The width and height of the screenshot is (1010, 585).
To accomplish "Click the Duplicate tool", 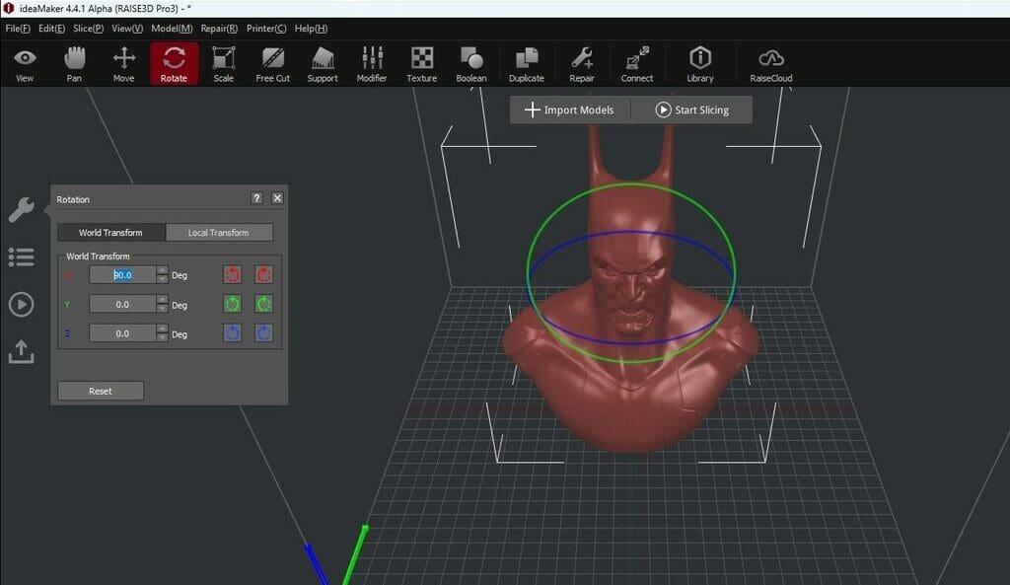I will [x=527, y=64].
